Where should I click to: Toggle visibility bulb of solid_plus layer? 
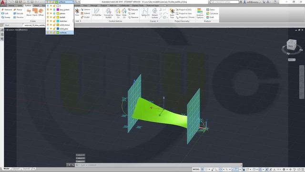[x=48, y=29]
